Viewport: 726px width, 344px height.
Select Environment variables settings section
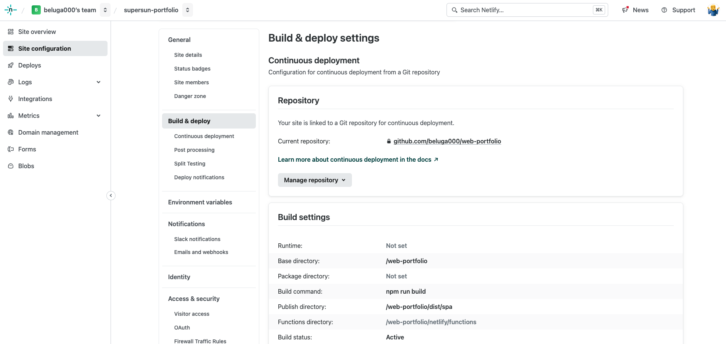point(200,202)
